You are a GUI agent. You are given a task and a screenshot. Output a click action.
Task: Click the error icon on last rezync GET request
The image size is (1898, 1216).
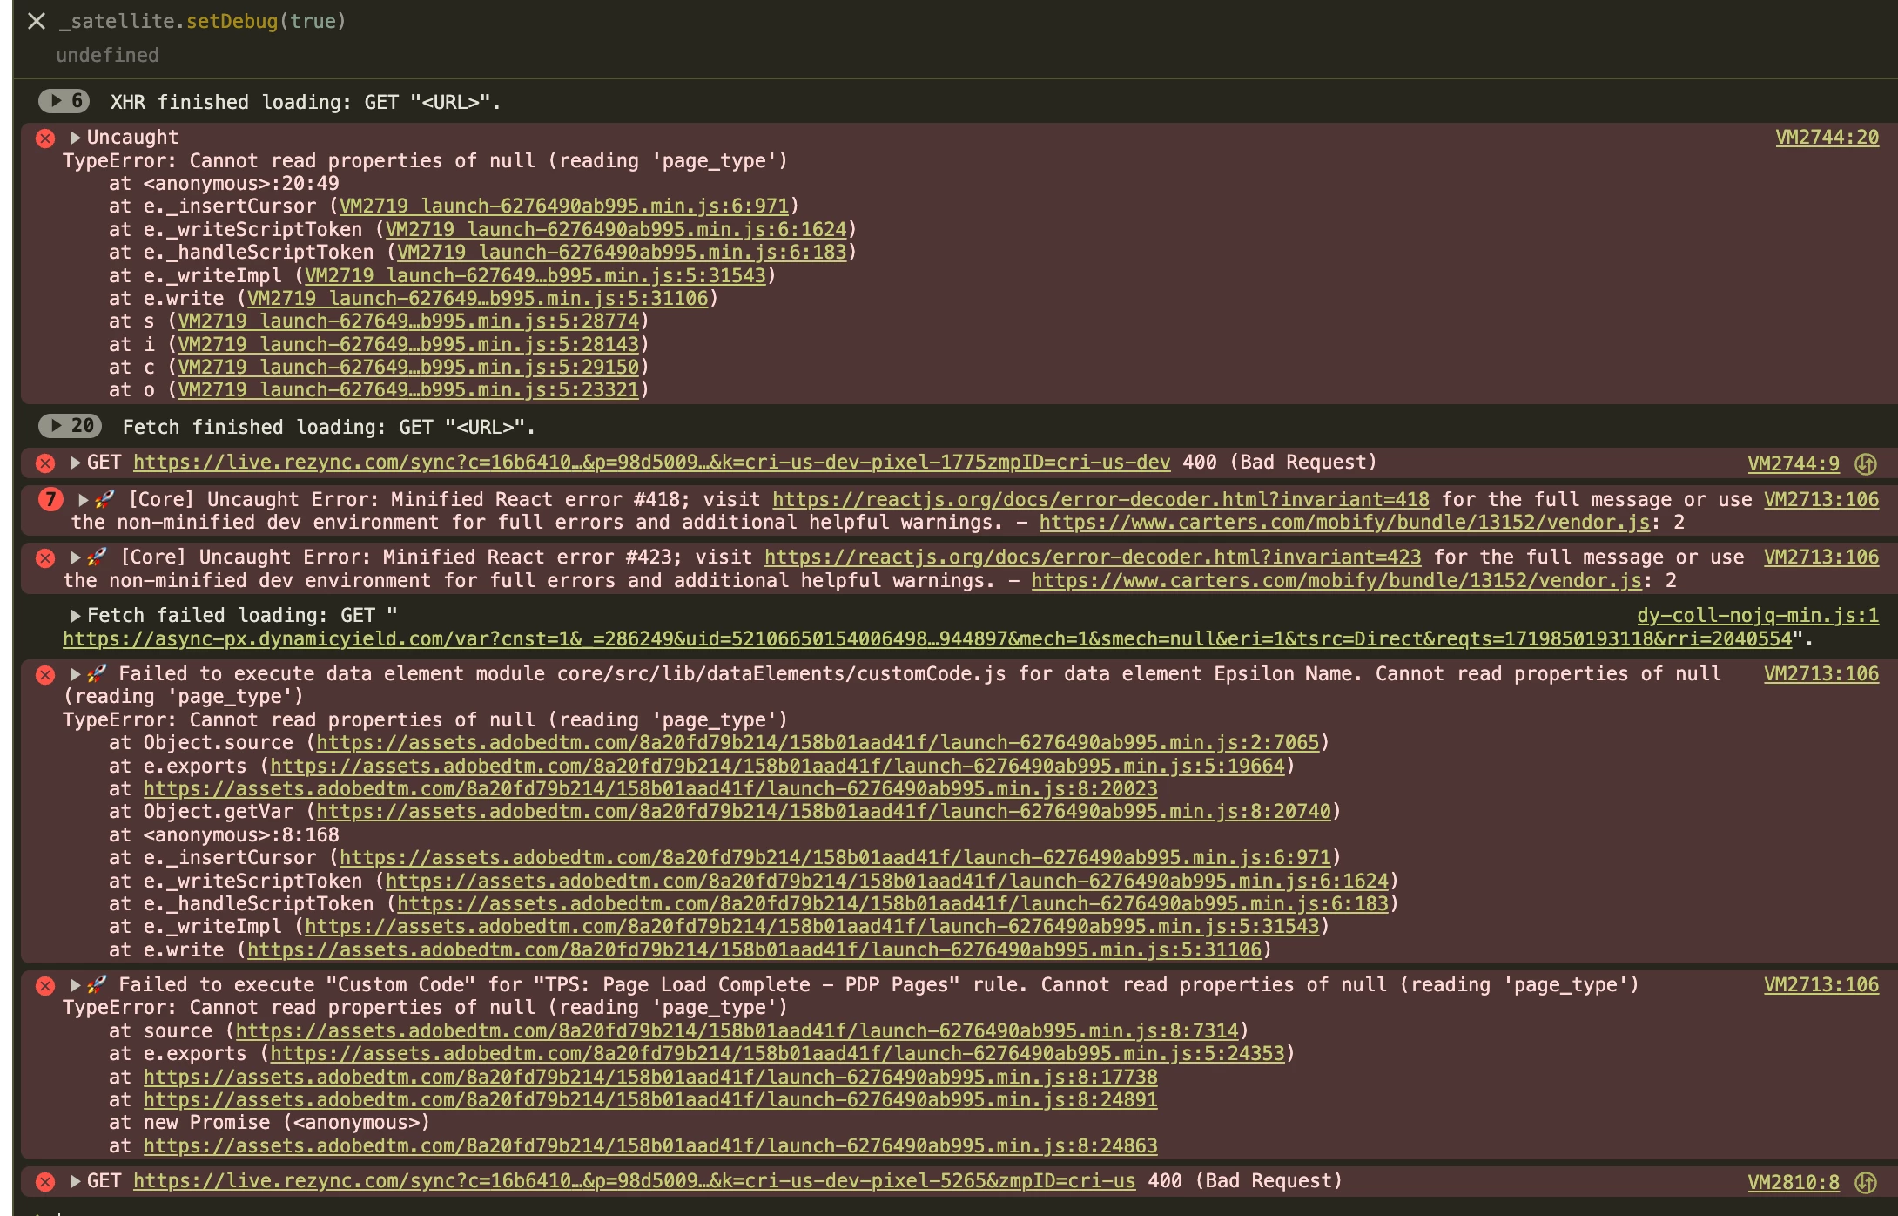(45, 1182)
